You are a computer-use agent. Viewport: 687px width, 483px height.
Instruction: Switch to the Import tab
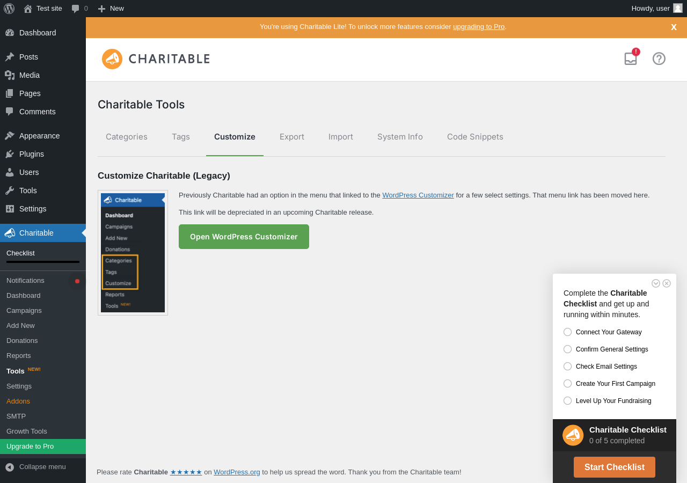click(x=341, y=137)
